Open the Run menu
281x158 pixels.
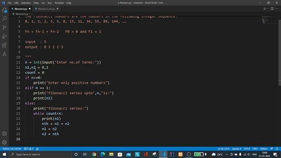click(50, 3)
